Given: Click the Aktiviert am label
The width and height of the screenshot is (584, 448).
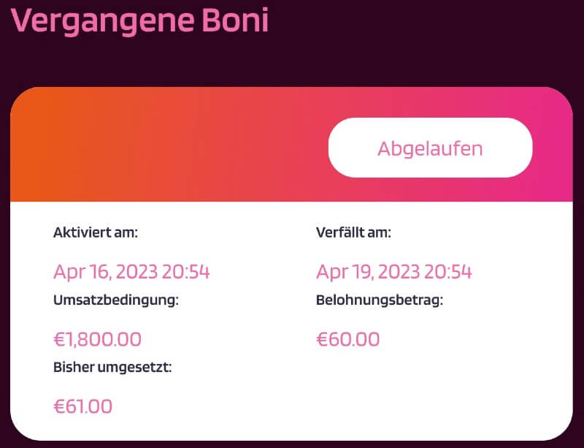Looking at the screenshot, I should click(96, 232).
